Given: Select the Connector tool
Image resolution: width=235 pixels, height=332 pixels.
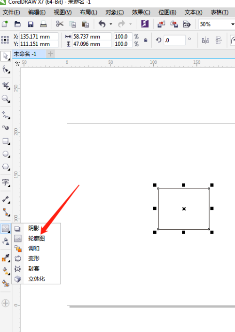Looking at the screenshot, I should pos(6,212).
